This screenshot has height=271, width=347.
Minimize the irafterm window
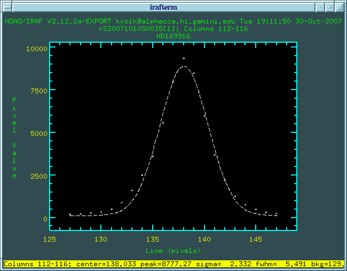tap(320, 7)
